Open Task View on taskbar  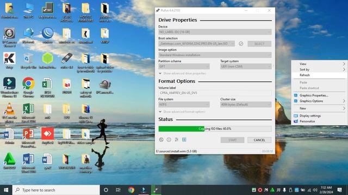point(118,190)
